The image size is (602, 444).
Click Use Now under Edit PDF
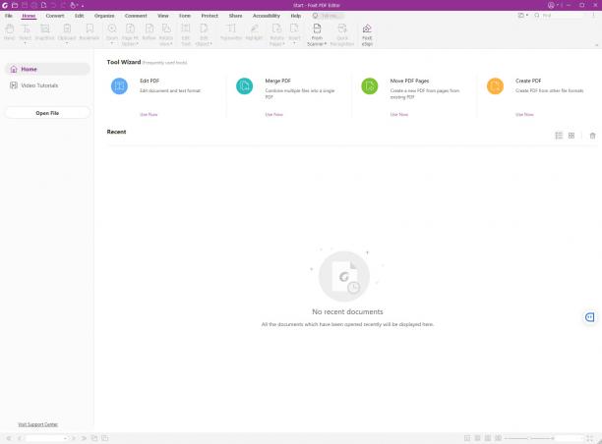149,114
